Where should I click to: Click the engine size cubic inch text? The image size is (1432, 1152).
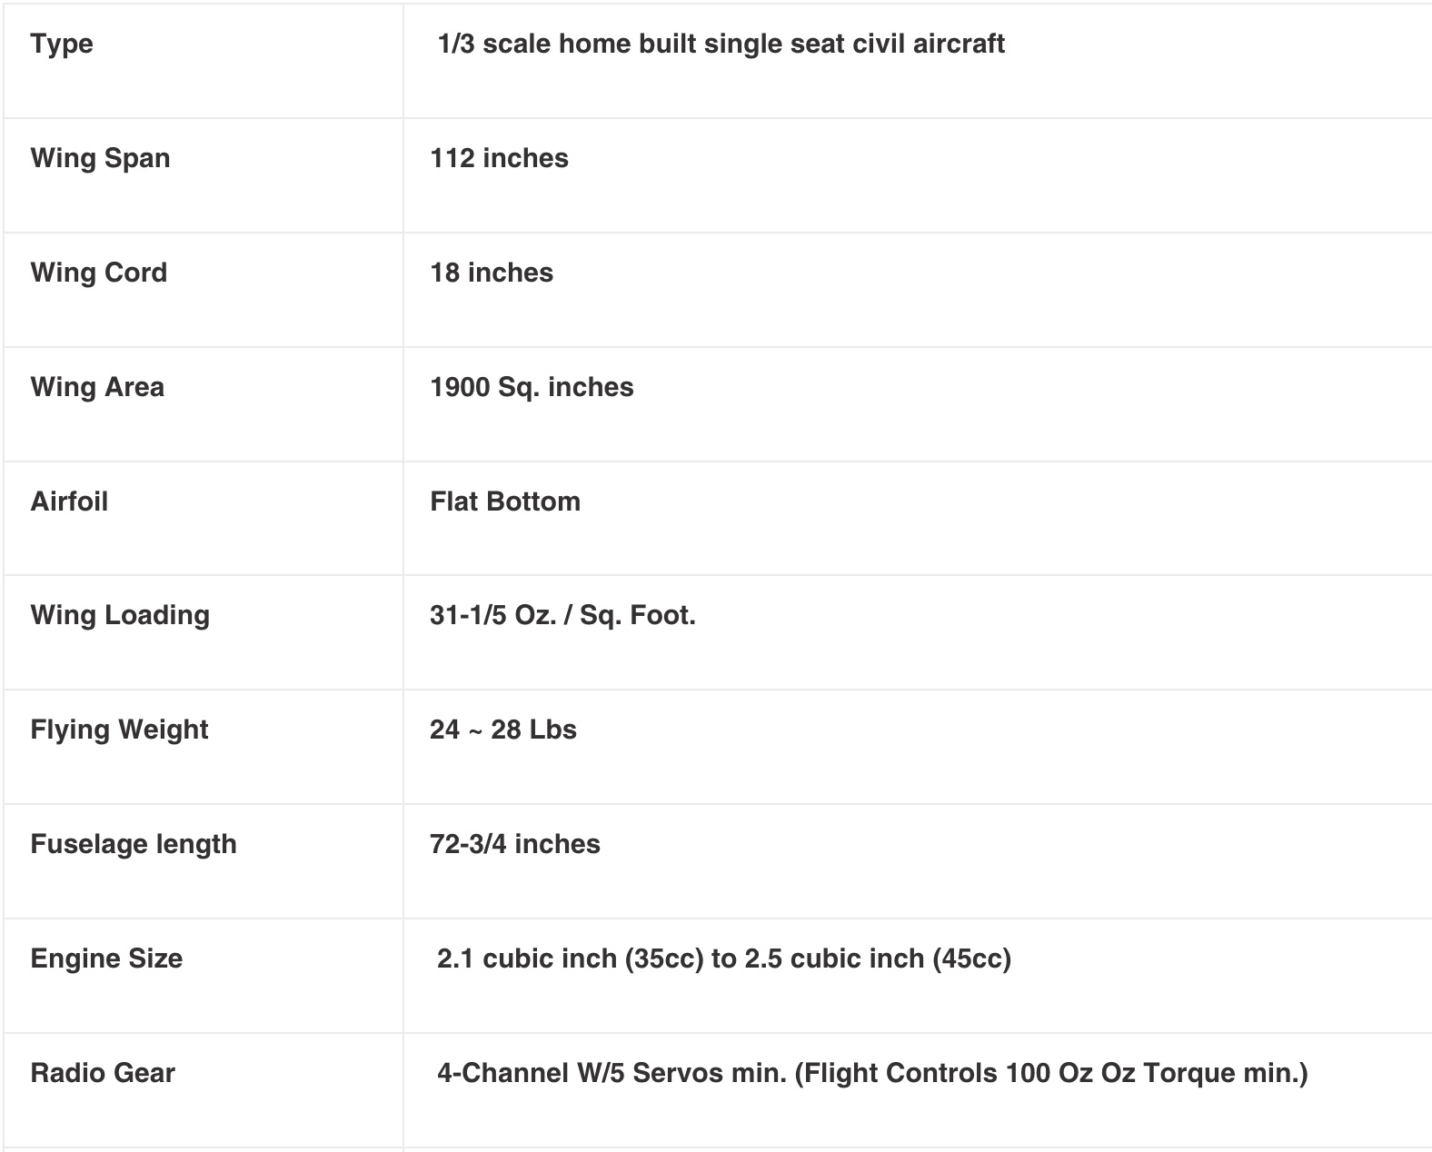click(x=723, y=958)
